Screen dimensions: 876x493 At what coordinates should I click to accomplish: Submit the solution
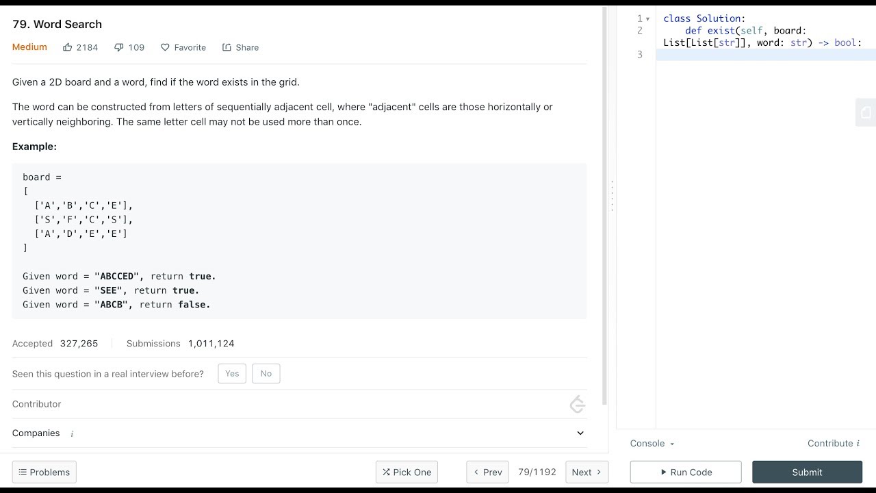pyautogui.click(x=807, y=472)
